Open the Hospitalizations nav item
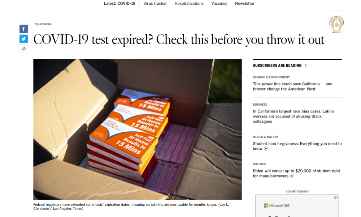The image size is (361, 217). coord(189,4)
